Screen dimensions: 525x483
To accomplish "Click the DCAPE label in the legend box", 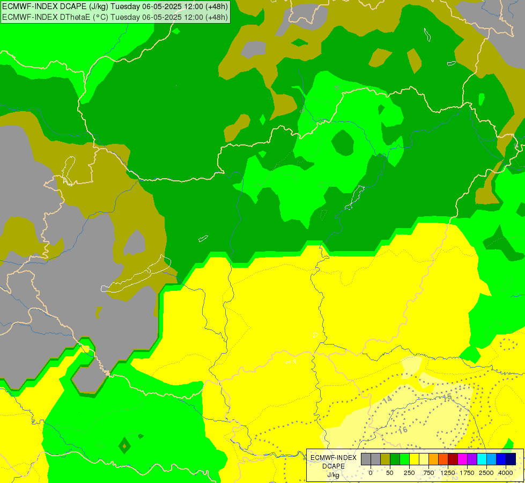I will coord(334,466).
